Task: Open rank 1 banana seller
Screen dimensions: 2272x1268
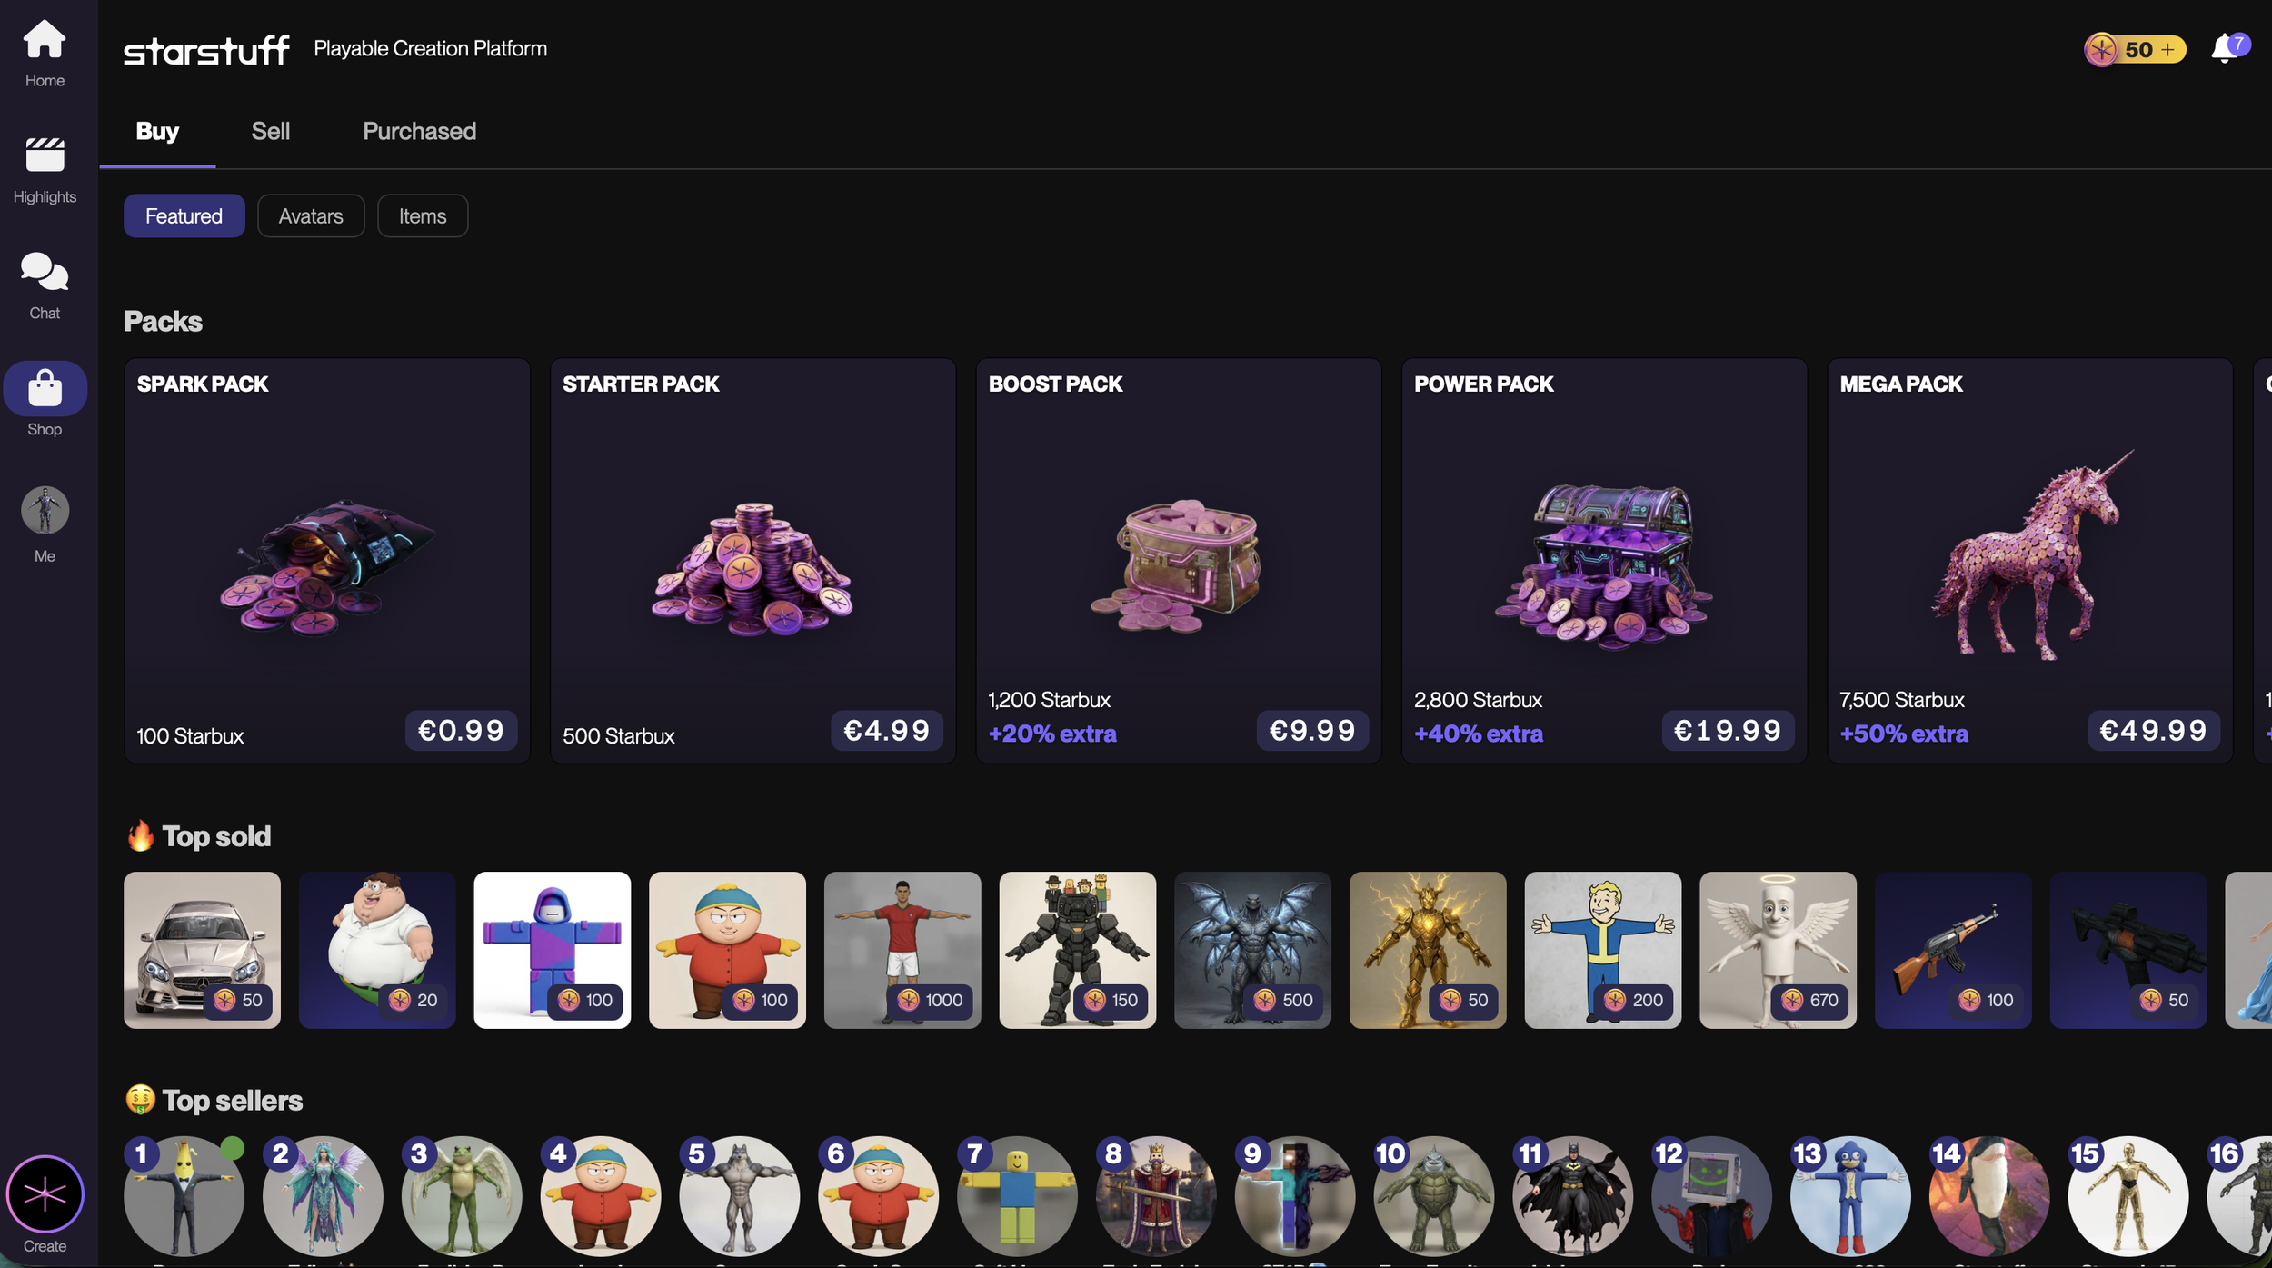Action: coord(184,1196)
